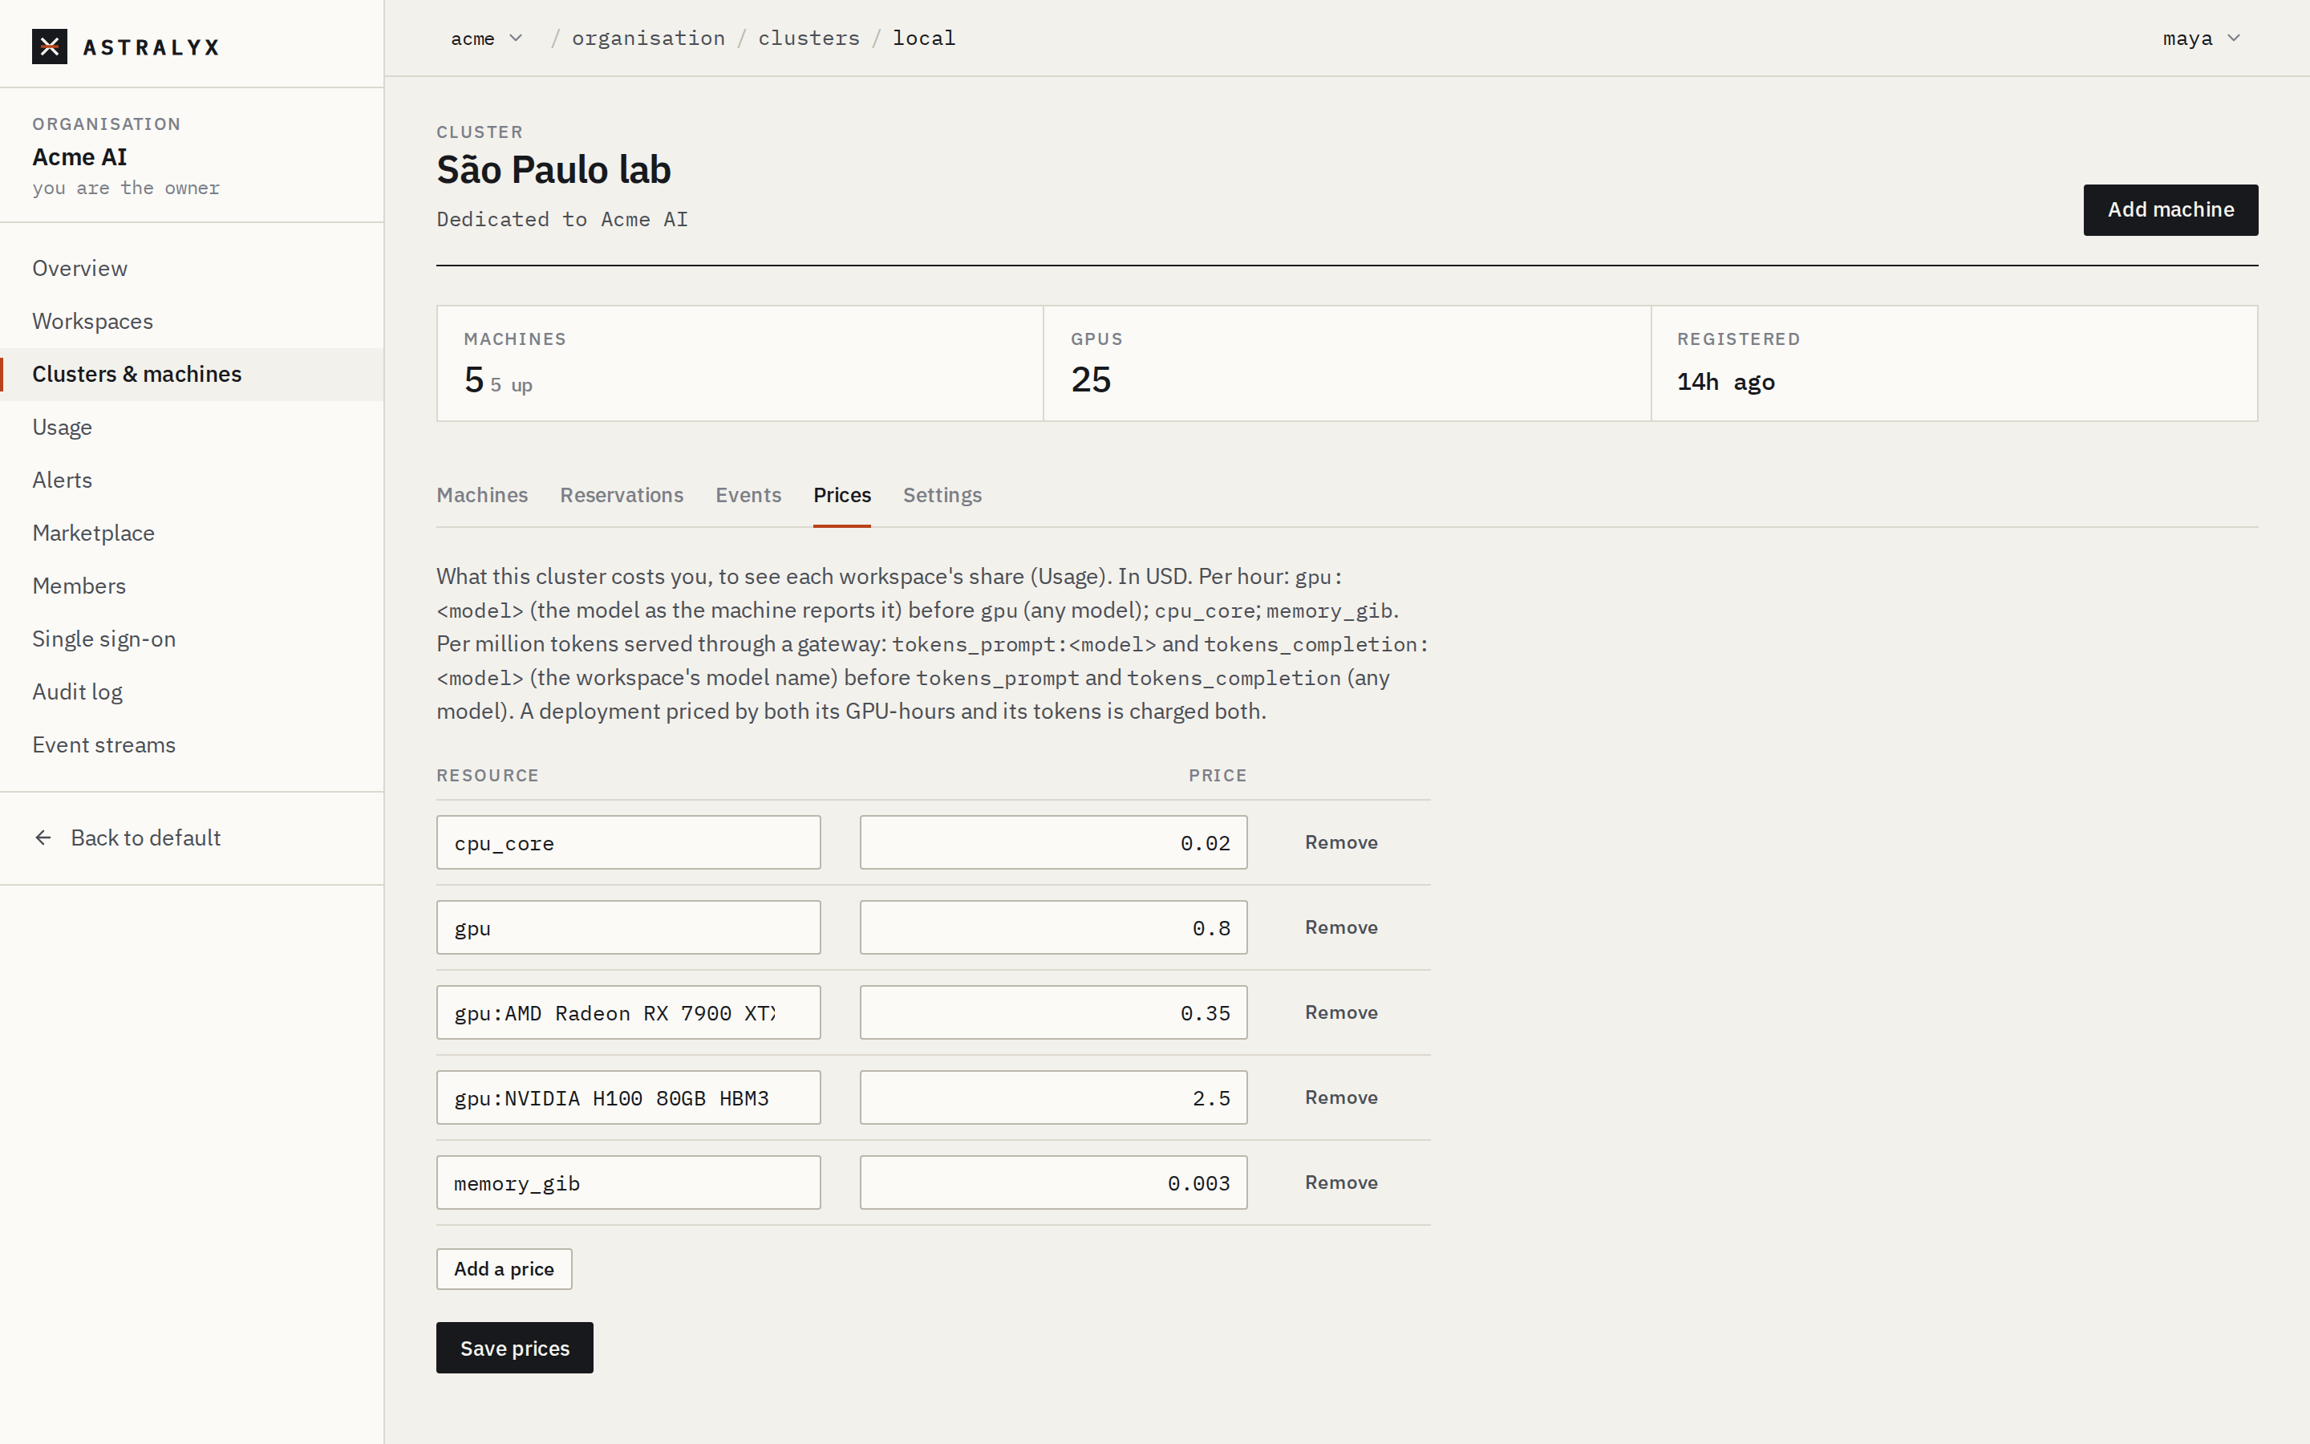The height and width of the screenshot is (1444, 2310).
Task: Open Overview in the sidebar
Action: point(192,269)
